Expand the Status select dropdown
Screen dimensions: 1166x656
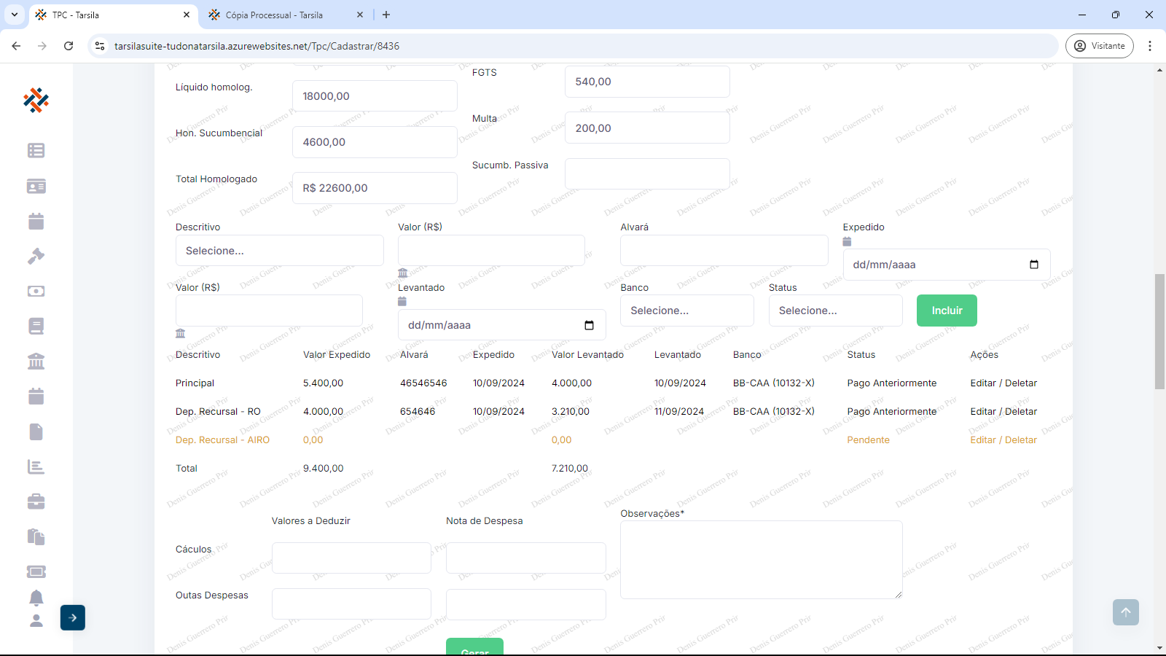[835, 311]
